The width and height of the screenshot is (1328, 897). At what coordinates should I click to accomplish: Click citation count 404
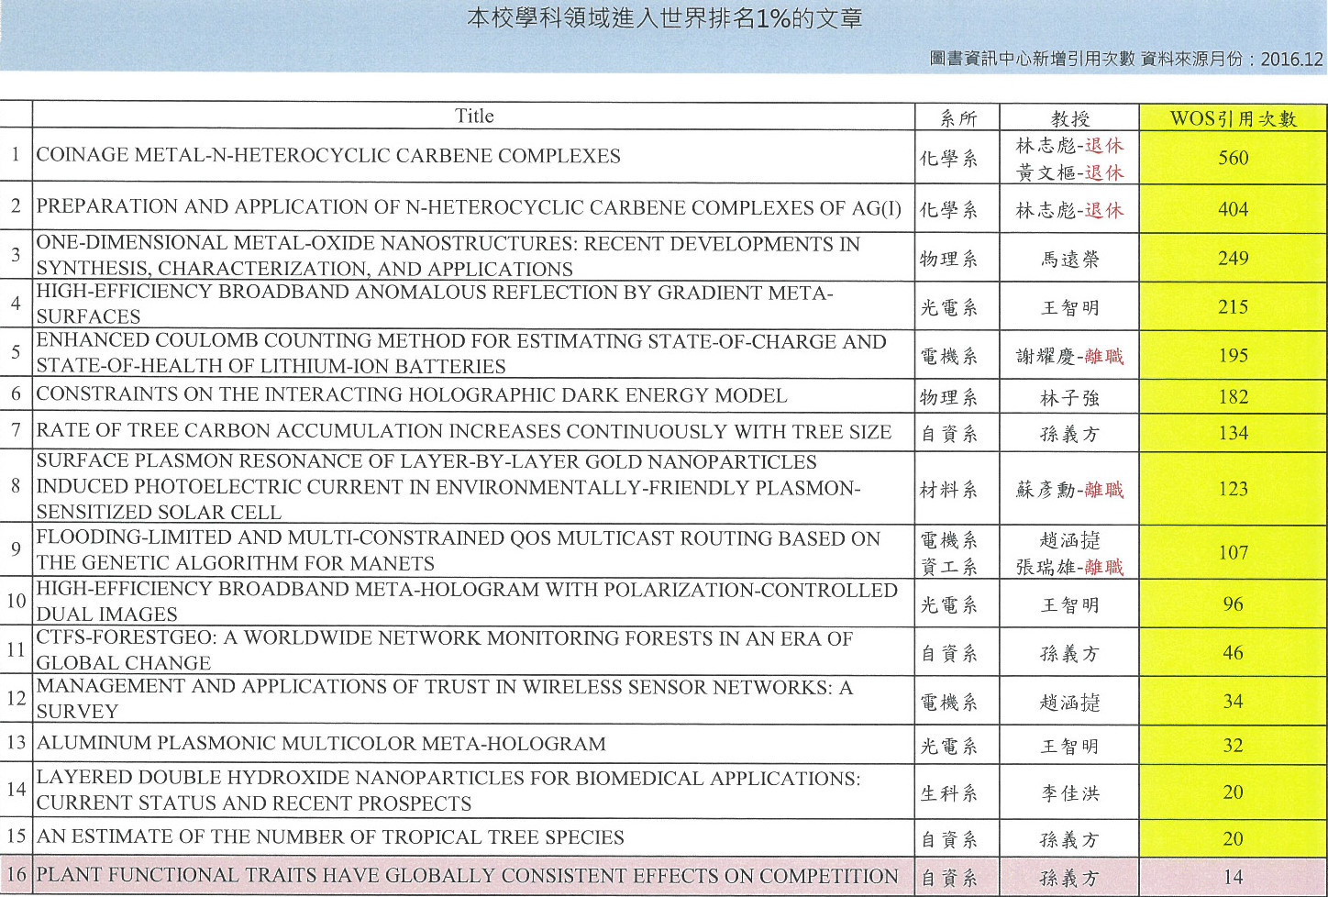coord(1233,209)
